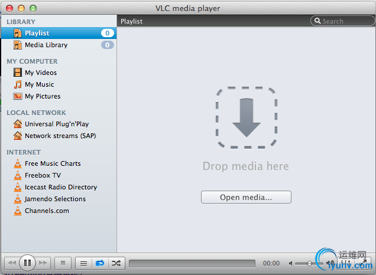Skip to the previous track
The image size is (376, 275).
12,263
